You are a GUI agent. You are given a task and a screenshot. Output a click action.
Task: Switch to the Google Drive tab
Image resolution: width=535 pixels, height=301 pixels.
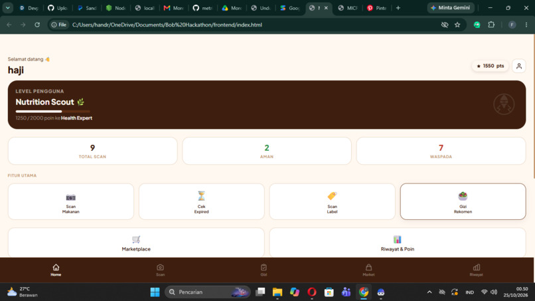[x=232, y=8]
